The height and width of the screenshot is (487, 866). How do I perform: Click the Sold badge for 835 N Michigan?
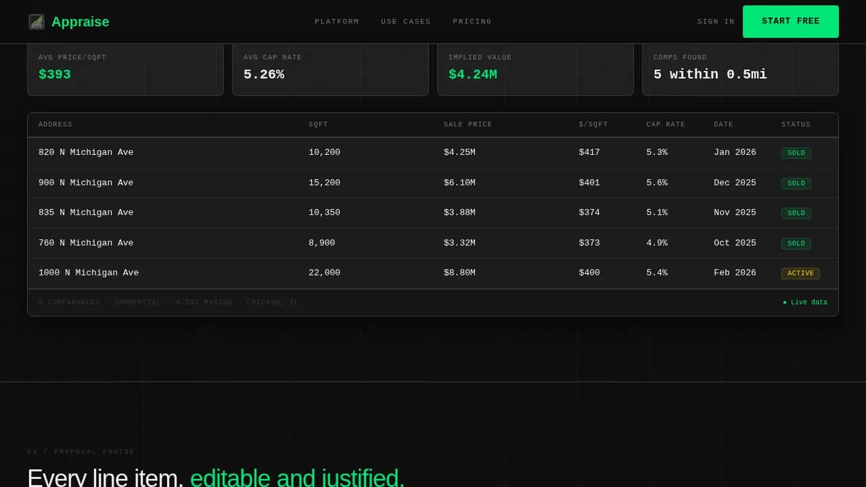pos(796,213)
